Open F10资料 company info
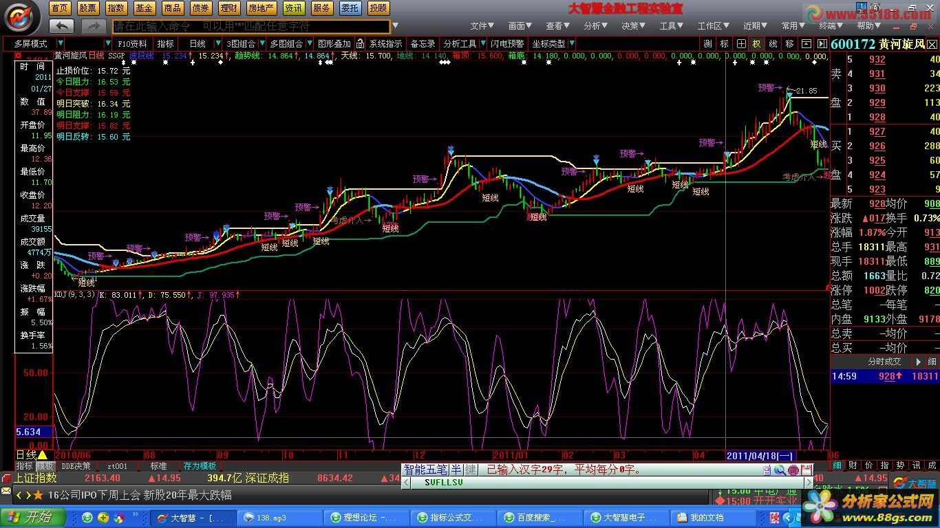The height and width of the screenshot is (528, 940). [x=133, y=43]
